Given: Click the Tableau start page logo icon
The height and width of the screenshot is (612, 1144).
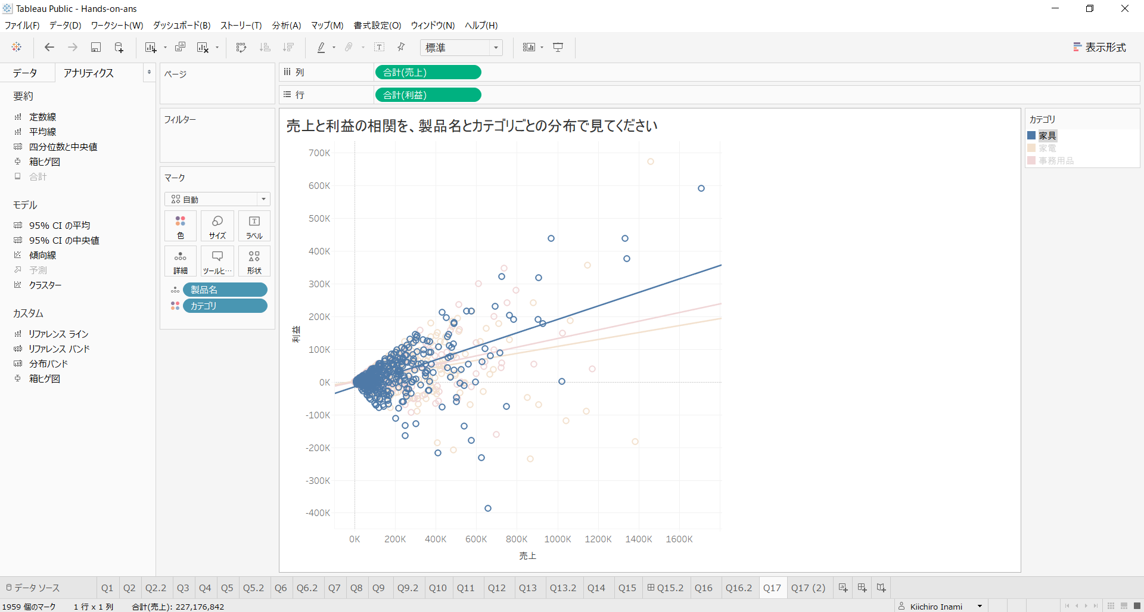Looking at the screenshot, I should pyautogui.click(x=17, y=47).
